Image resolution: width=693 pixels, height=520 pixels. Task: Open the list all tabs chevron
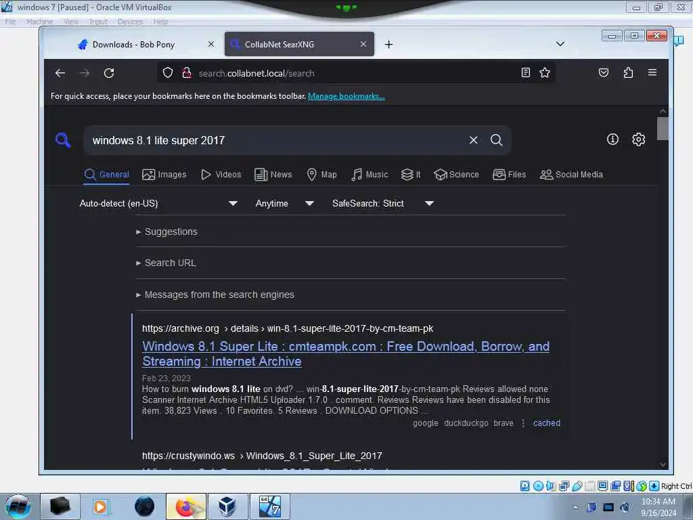560,44
